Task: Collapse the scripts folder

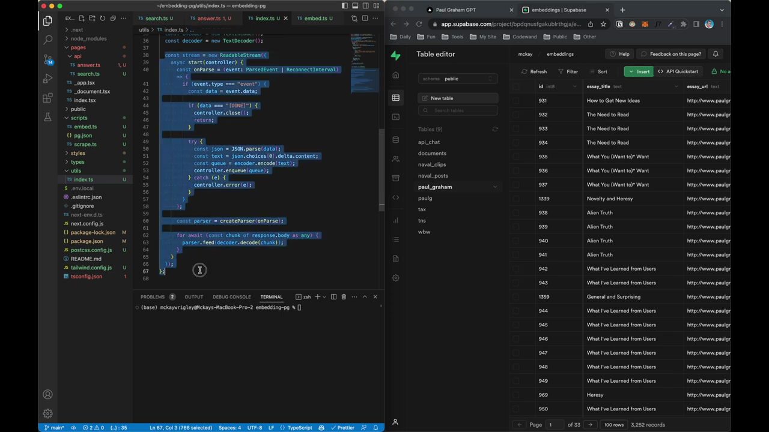Action: (x=79, y=118)
